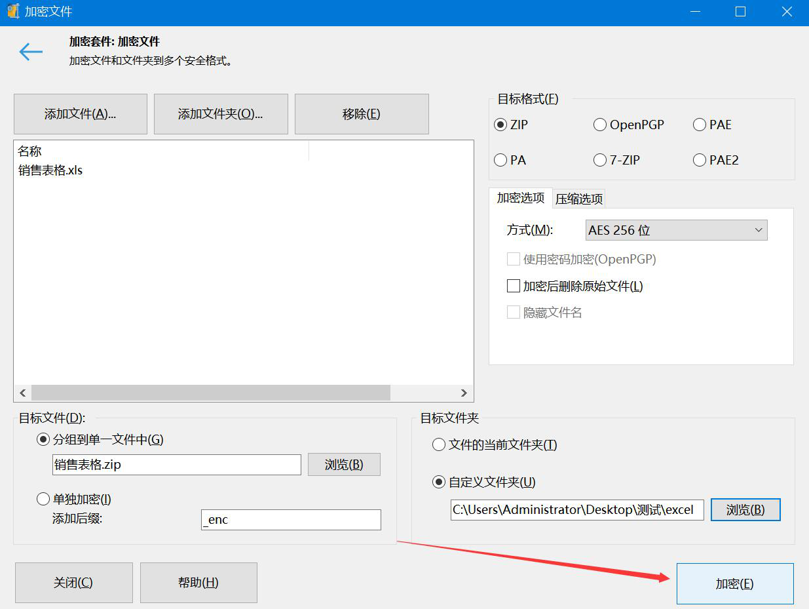This screenshot has height=609, width=809.
Task: Click the left scroll arrow of file list
Action: 22,393
